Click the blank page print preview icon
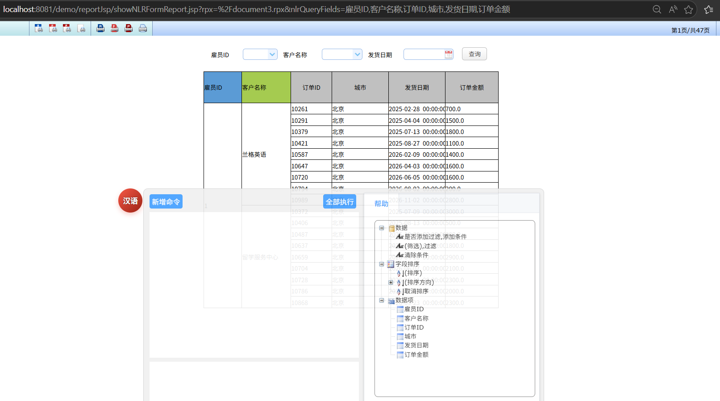720x401 pixels. coord(81,29)
